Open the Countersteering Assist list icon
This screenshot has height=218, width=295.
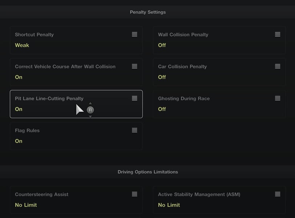tap(134, 194)
